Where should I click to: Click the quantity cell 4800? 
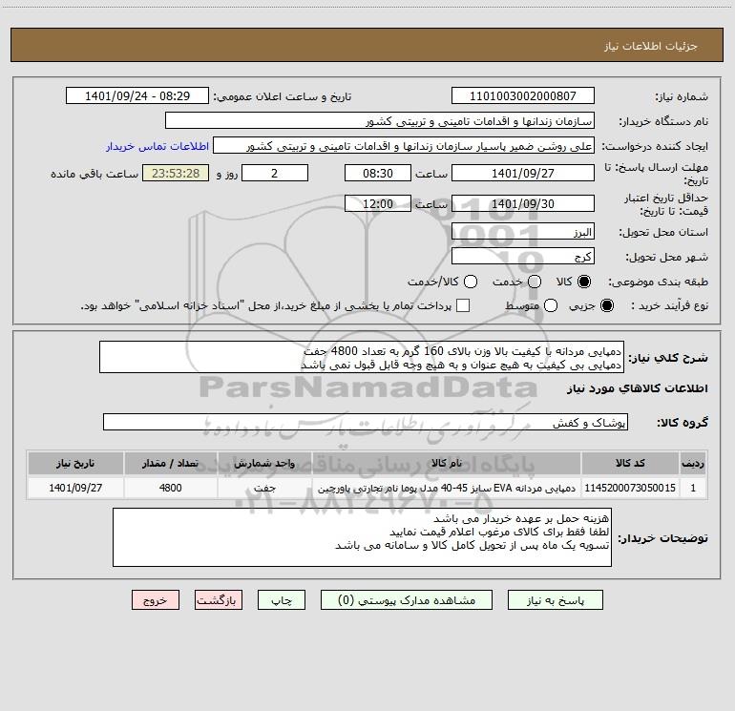[170, 488]
